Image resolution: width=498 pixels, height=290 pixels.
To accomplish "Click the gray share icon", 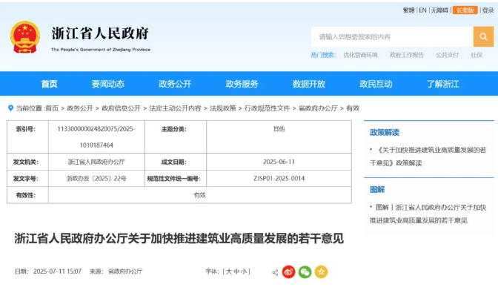I will point(275,272).
